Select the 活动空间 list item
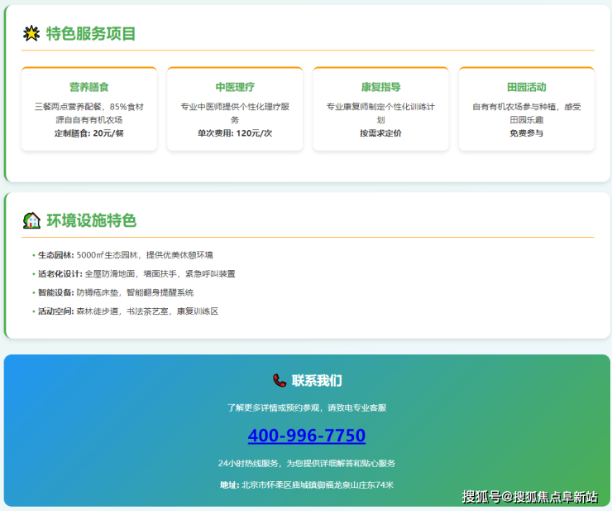Image resolution: width=612 pixels, height=511 pixels. click(x=127, y=311)
